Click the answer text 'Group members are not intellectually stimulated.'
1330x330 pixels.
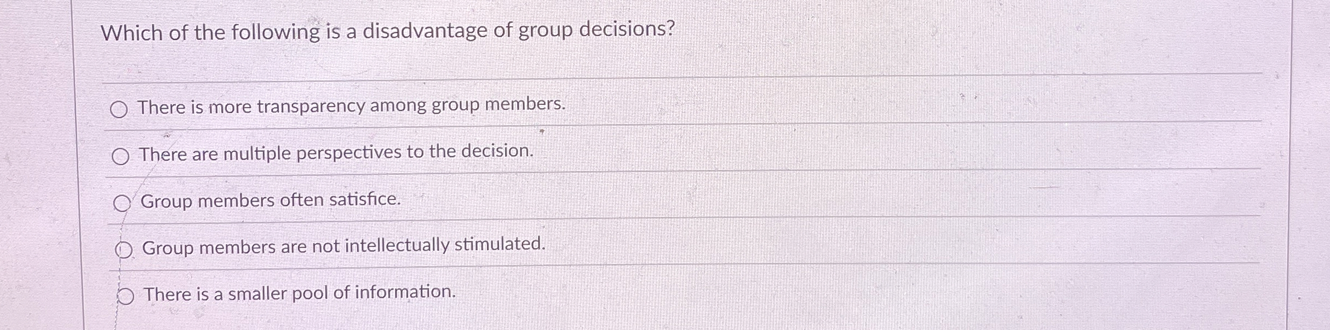pyautogui.click(x=344, y=246)
